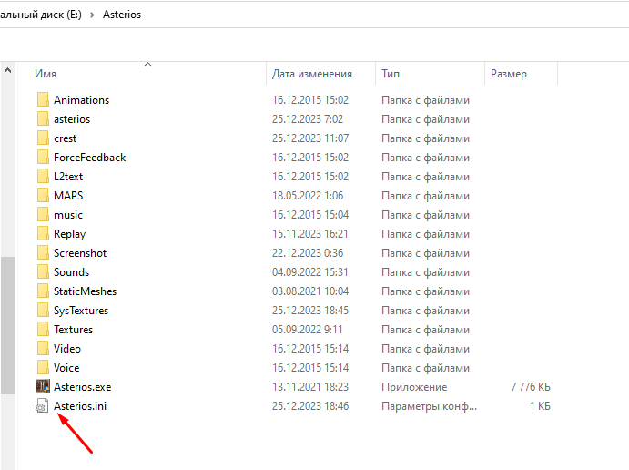Viewport: 629px width, 470px height.
Task: Select the Animations folder icon
Action: click(43, 100)
